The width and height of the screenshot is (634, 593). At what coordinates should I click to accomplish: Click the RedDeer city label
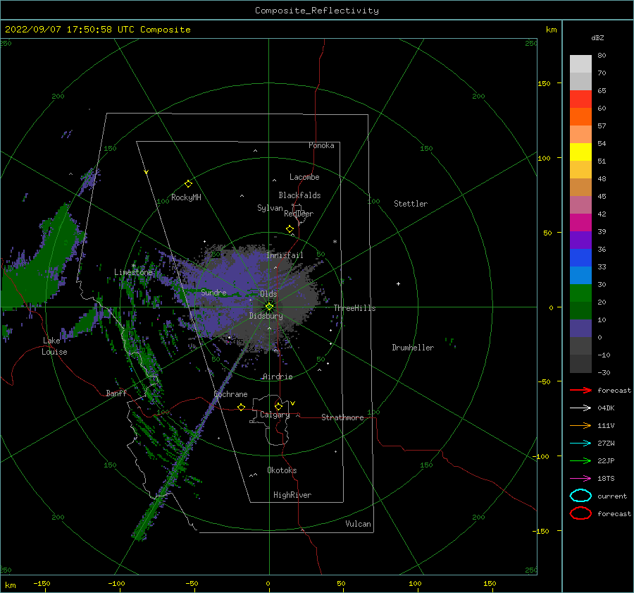pyautogui.click(x=299, y=214)
